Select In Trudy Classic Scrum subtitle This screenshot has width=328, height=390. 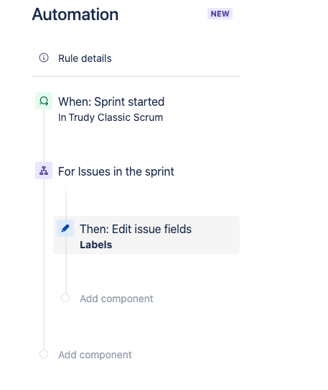click(x=111, y=117)
